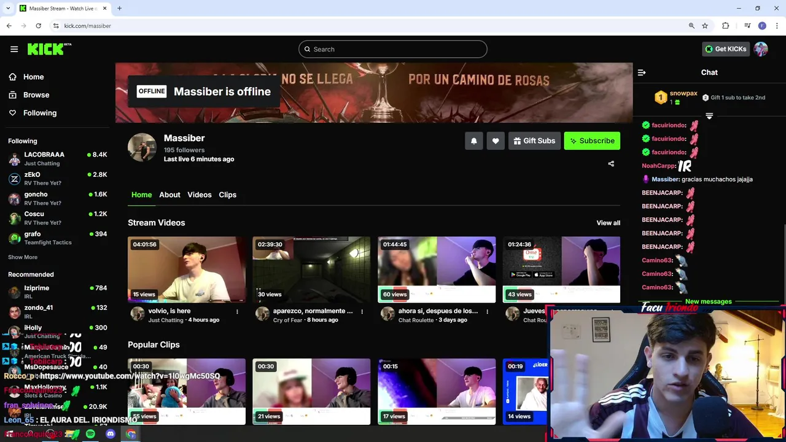Expand the gift leaderboard chevron in chat
The width and height of the screenshot is (786, 442).
(709, 115)
